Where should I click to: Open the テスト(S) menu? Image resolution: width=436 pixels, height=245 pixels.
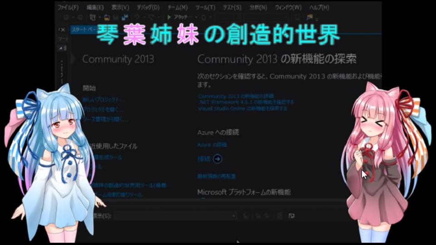pos(232,8)
